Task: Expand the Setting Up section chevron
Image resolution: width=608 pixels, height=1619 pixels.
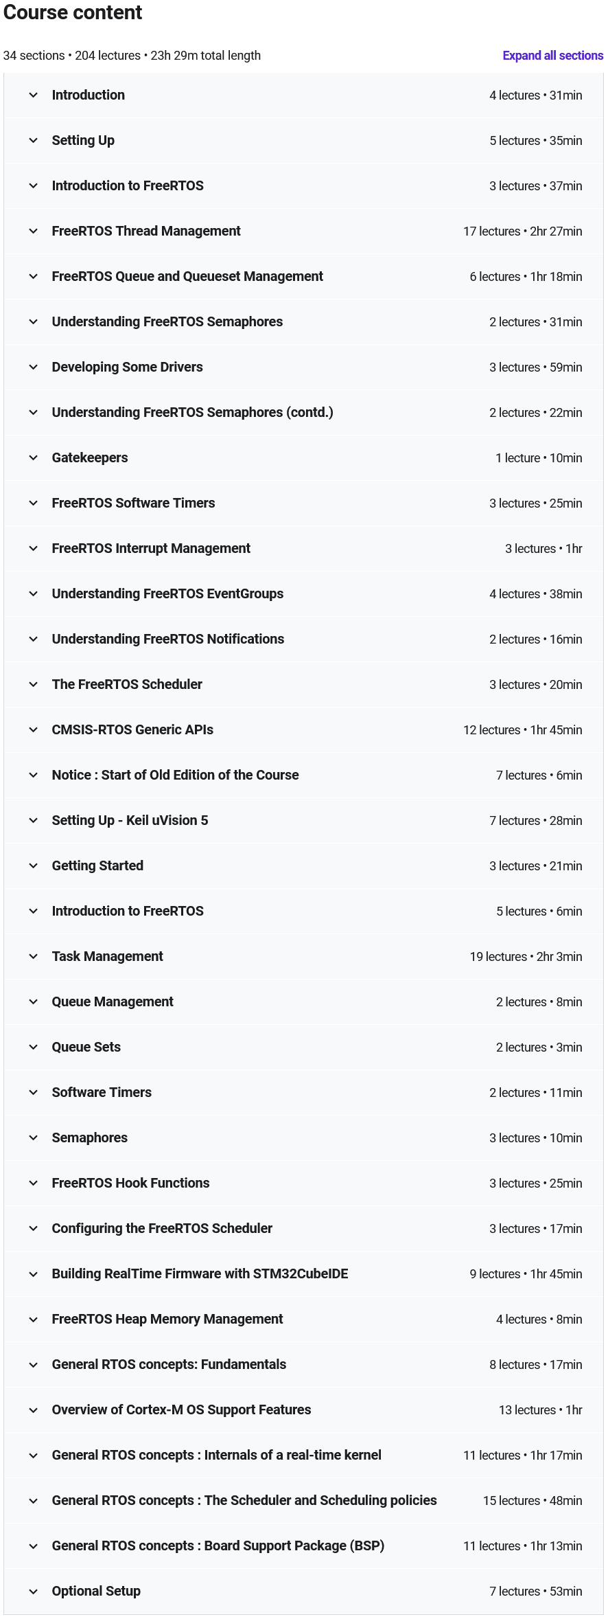Action: 33,141
